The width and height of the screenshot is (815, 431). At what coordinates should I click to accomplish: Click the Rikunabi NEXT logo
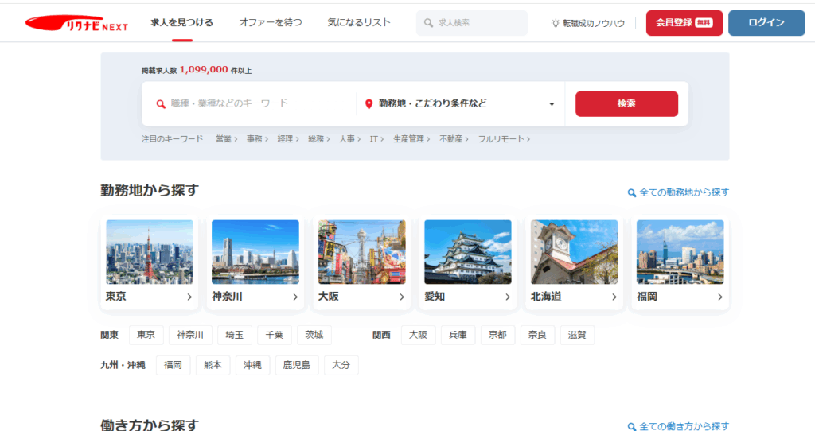pyautogui.click(x=77, y=23)
